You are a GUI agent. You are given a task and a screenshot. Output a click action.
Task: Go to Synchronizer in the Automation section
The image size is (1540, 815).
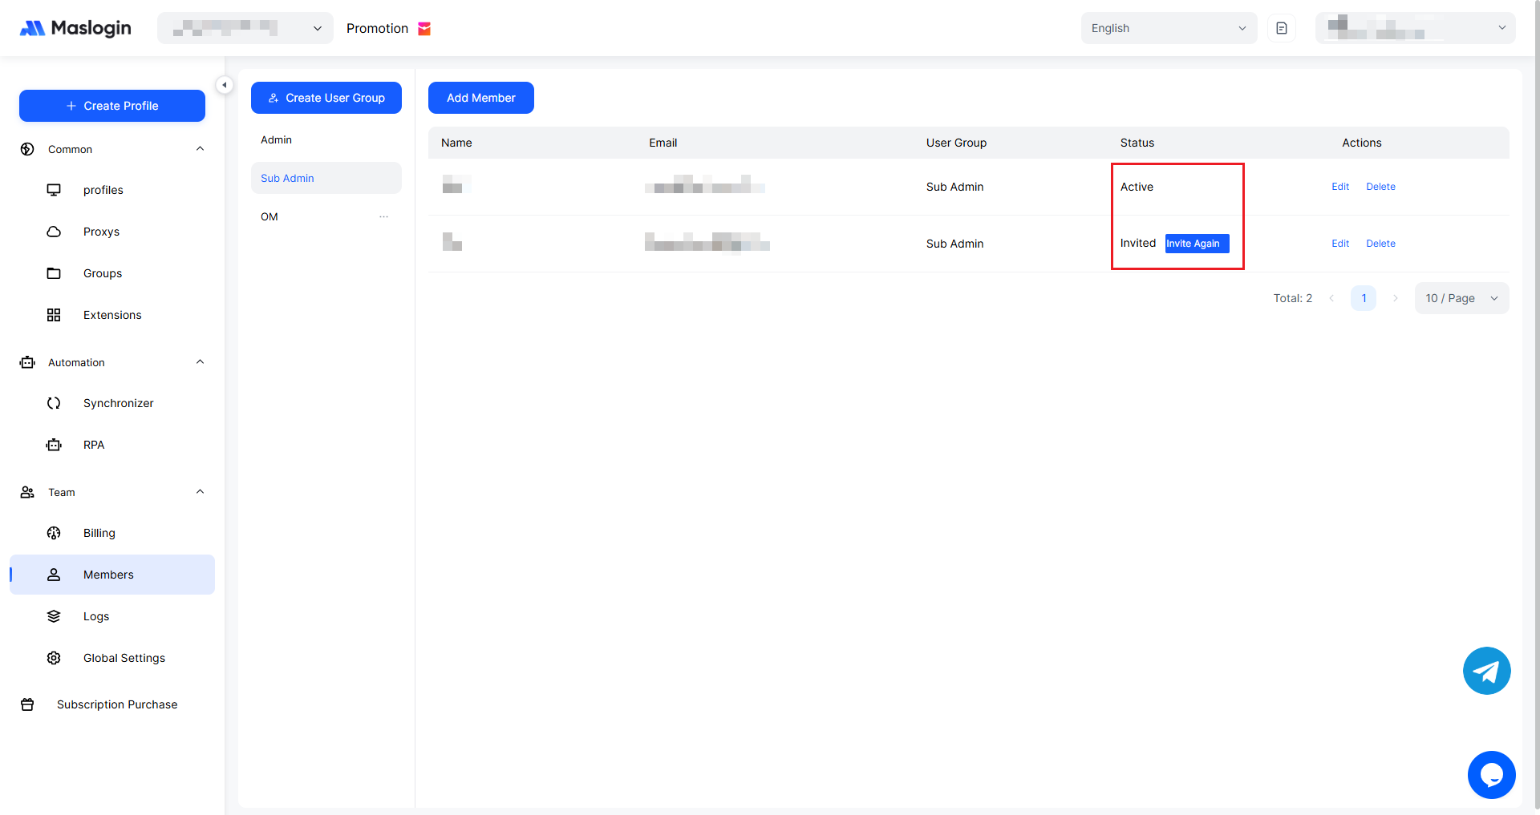(118, 403)
